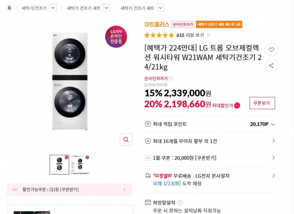
Task: Open the magnifier image zoom icon
Action: (126, 139)
